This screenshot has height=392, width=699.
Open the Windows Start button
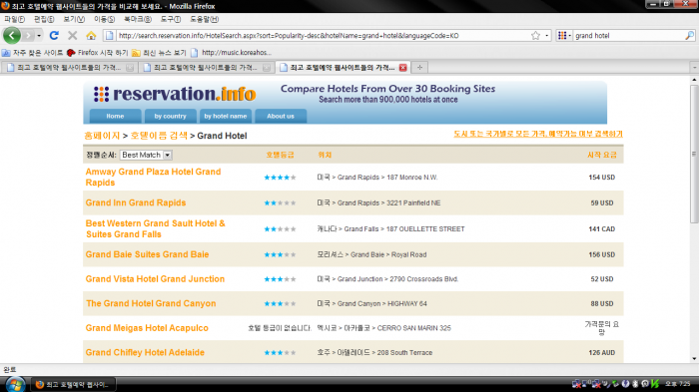15,384
